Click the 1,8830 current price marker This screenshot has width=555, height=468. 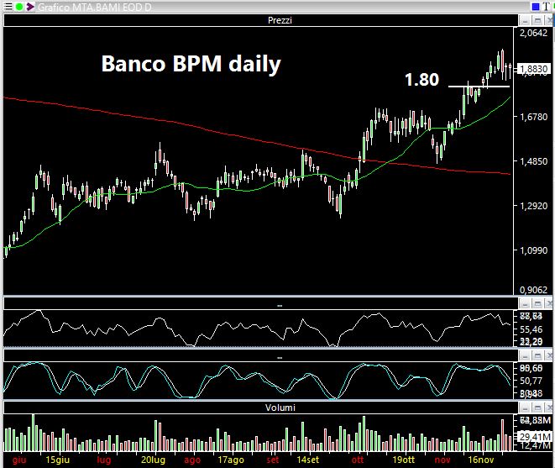[533, 69]
